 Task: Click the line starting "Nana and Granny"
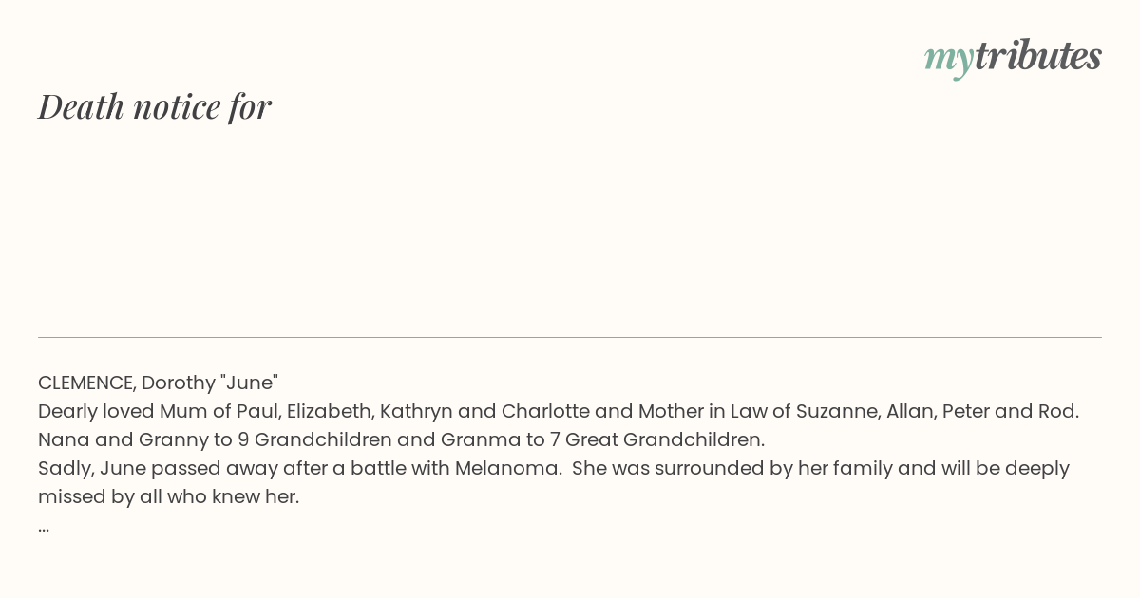[401, 439]
